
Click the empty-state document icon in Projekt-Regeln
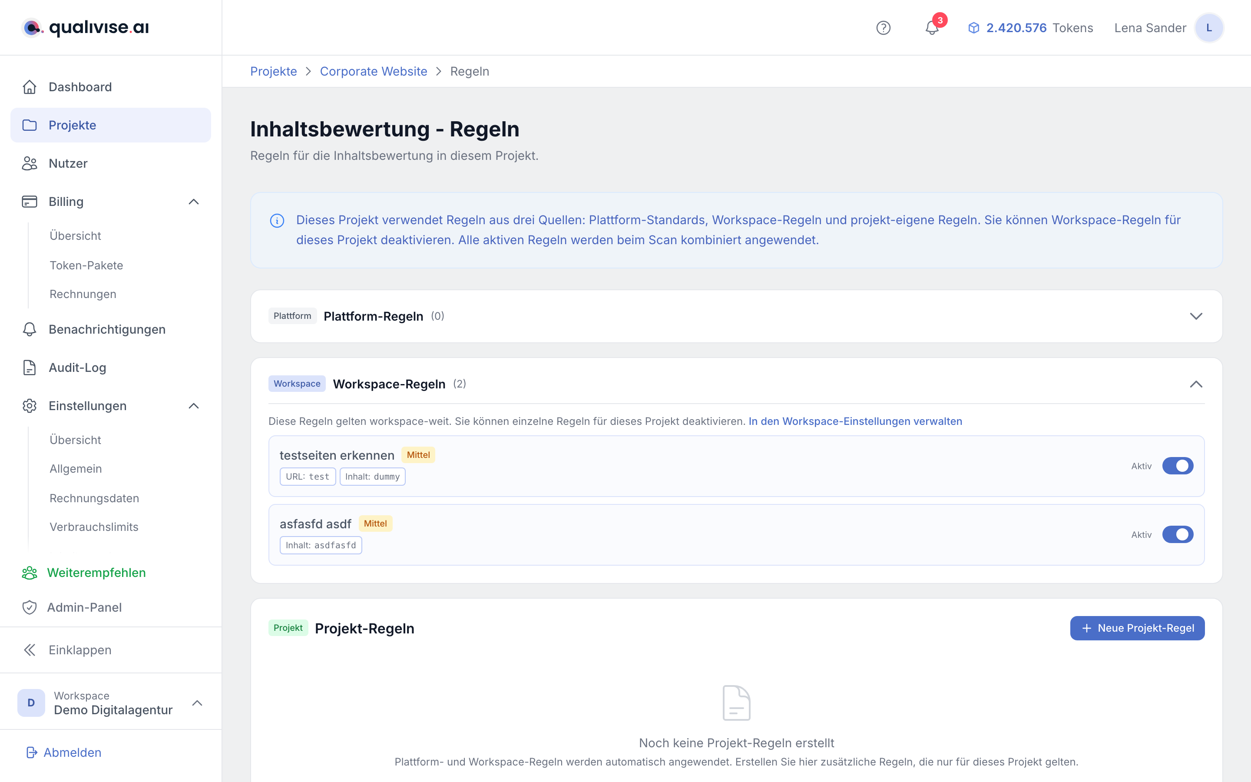coord(736,703)
